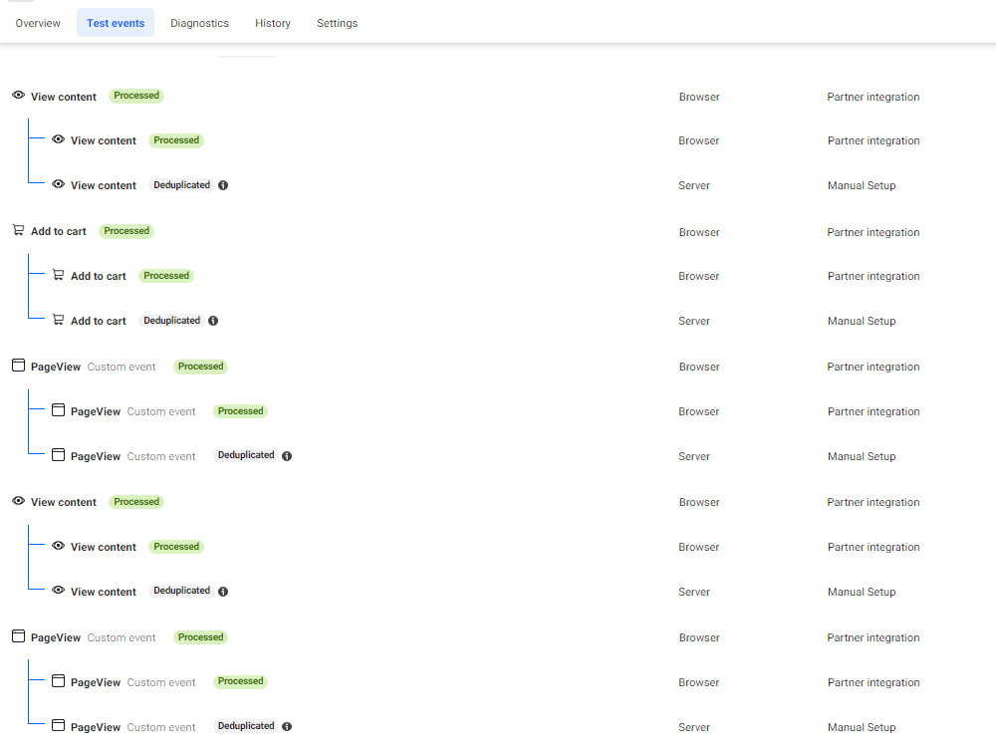Screen dimensions: 996x747
Task: Click the page icon beside the PageView custom event
Action: (x=18, y=366)
